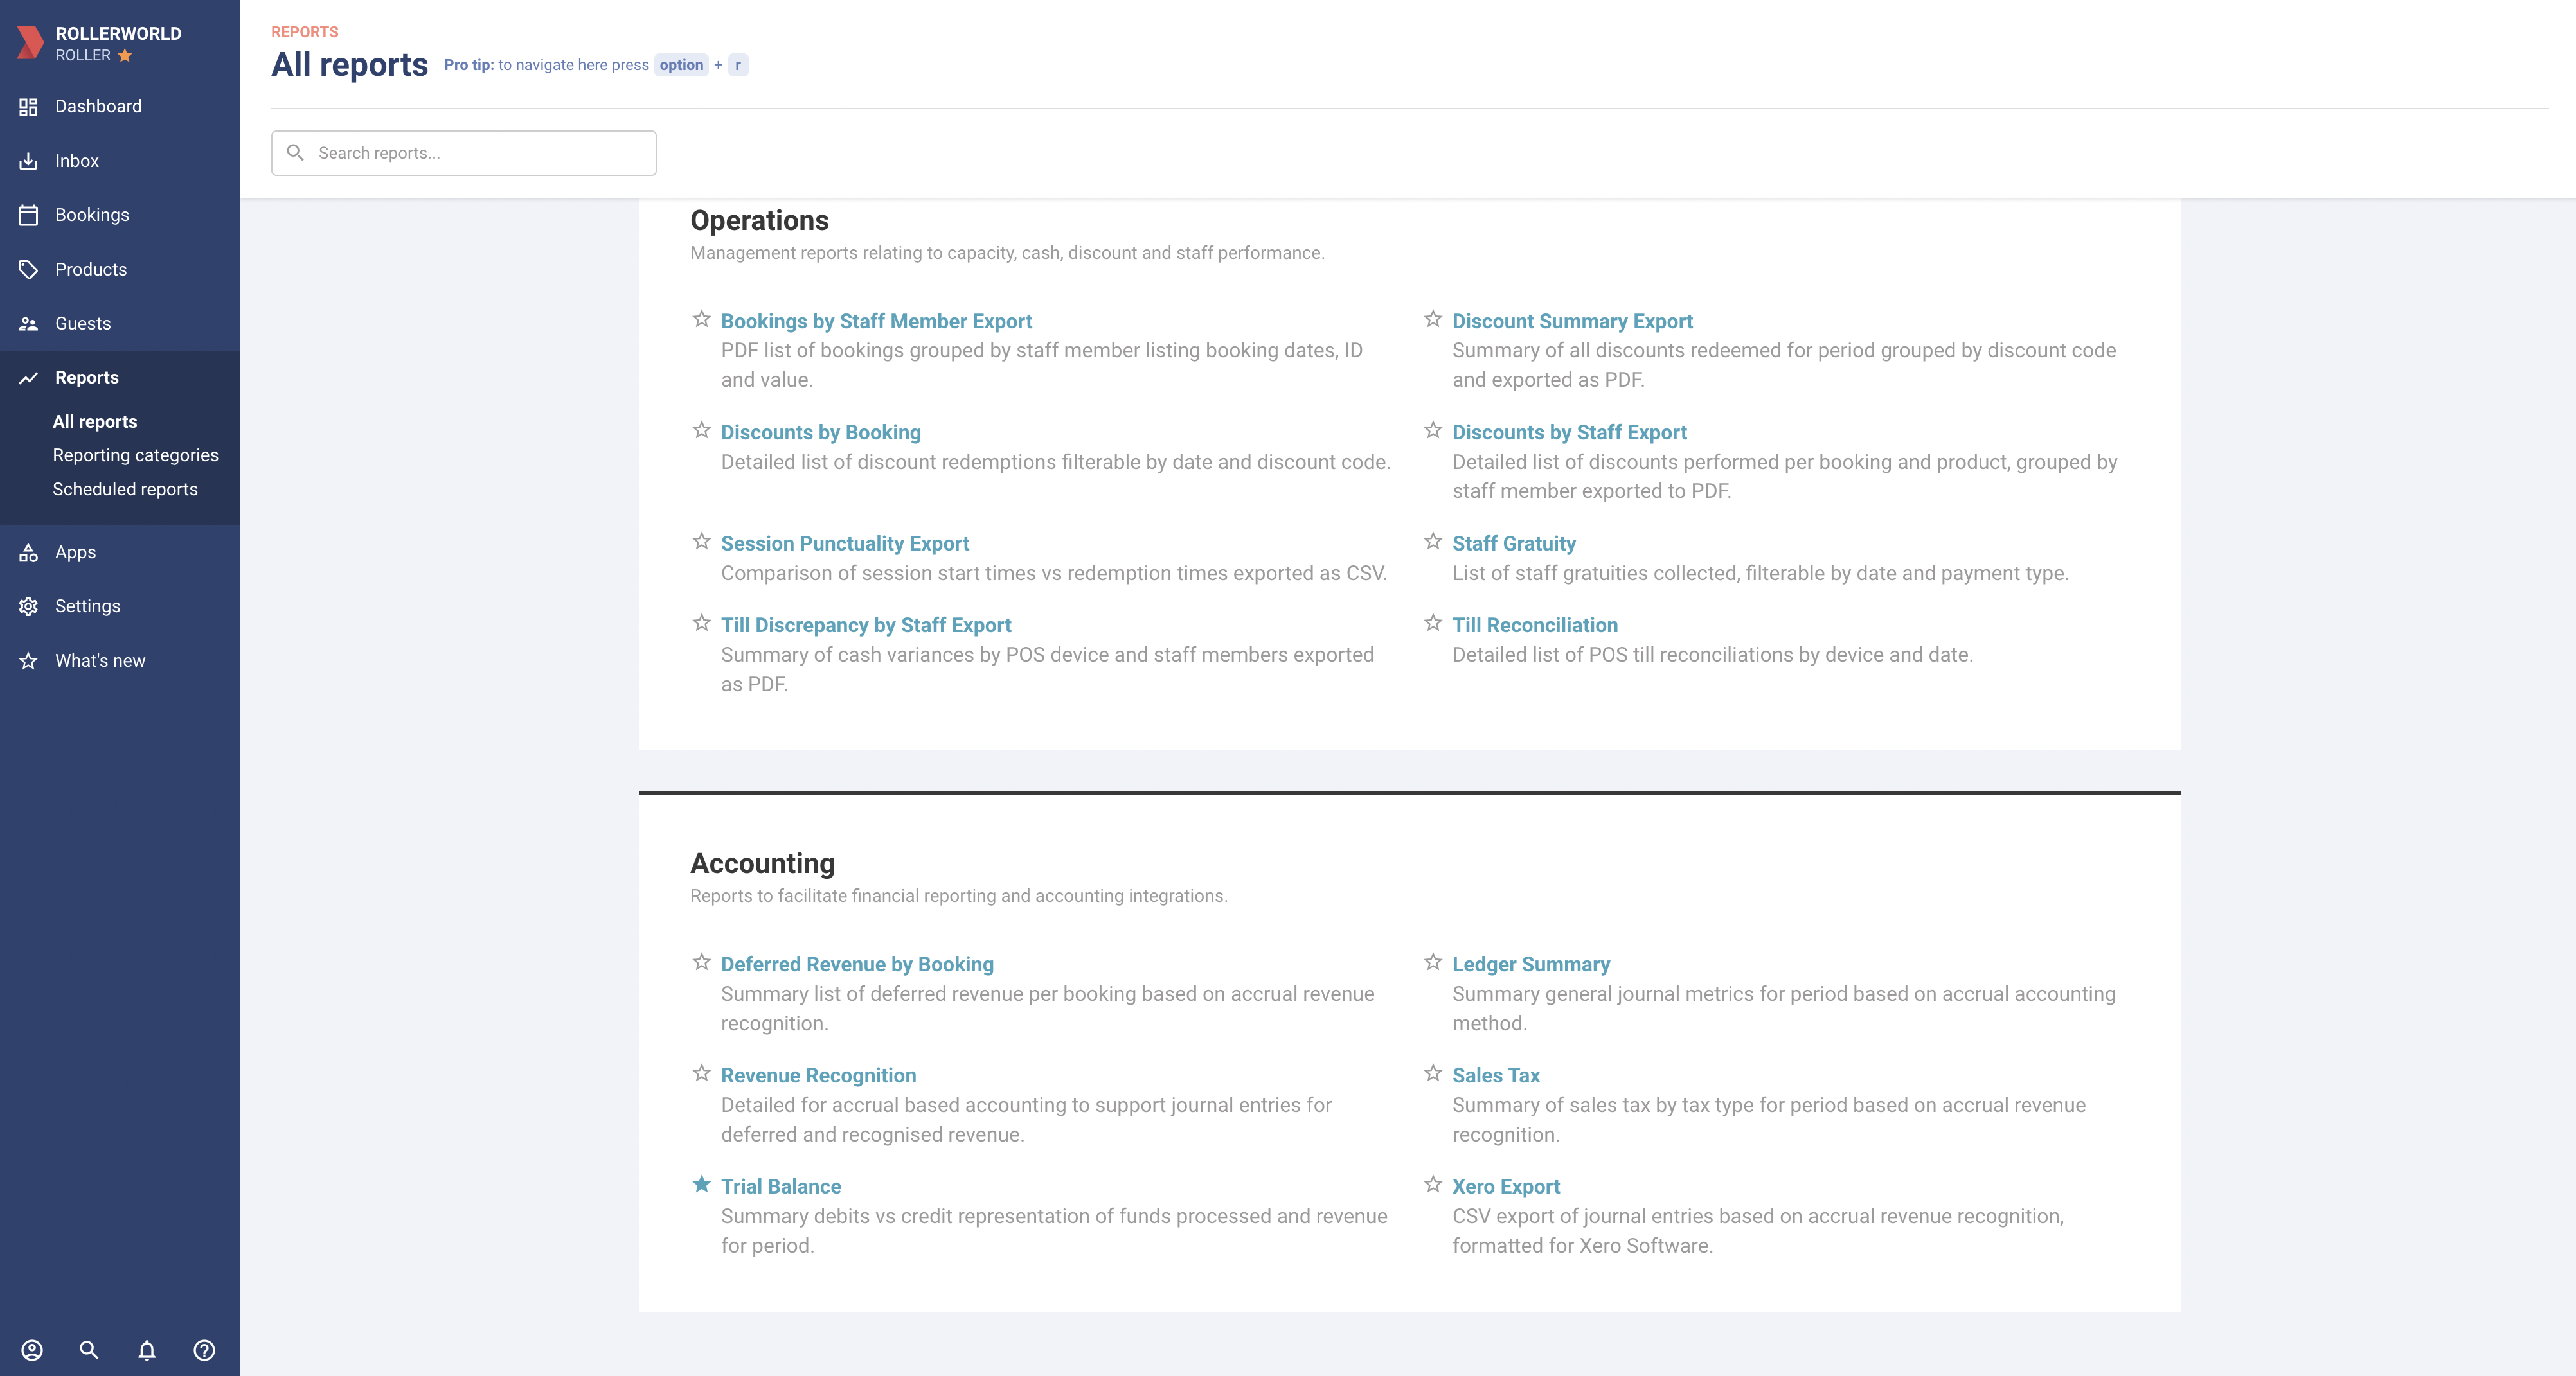The width and height of the screenshot is (2576, 1376).
Task: Select Scheduled reports in the sidebar
Action: pyautogui.click(x=125, y=489)
